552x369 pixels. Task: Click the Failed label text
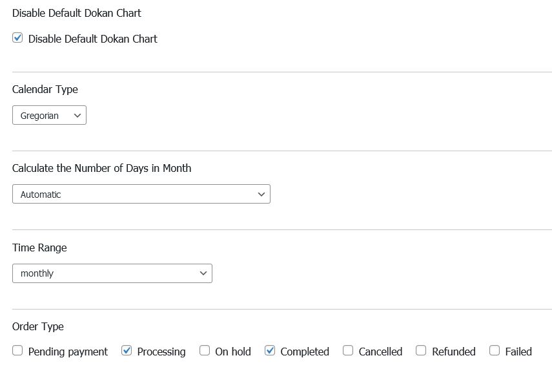point(518,352)
